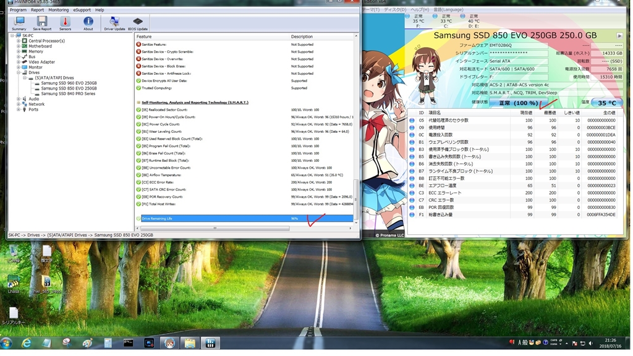Open the Report menu
Image resolution: width=633 pixels, height=356 pixels.
coord(37,10)
